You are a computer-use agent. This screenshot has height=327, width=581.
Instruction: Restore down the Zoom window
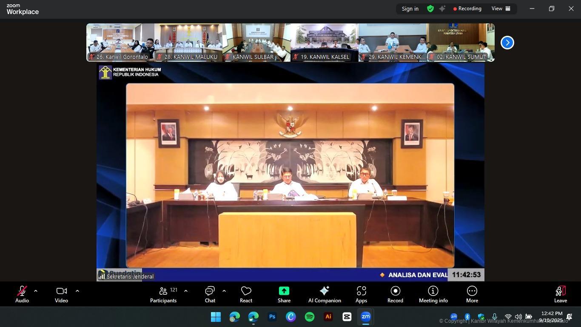[552, 9]
